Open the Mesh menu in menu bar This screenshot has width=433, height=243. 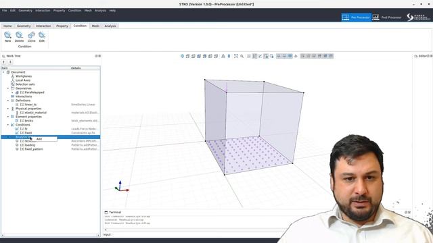click(x=88, y=11)
